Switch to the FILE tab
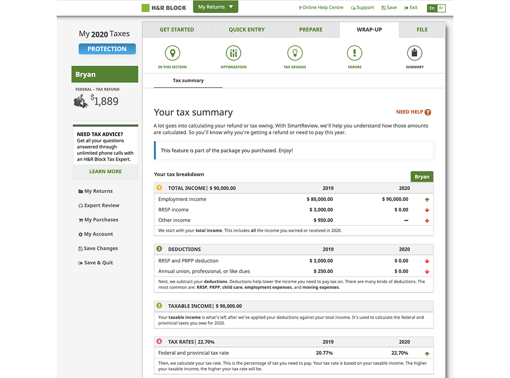Viewport: 510px width, 378px height. (x=421, y=29)
